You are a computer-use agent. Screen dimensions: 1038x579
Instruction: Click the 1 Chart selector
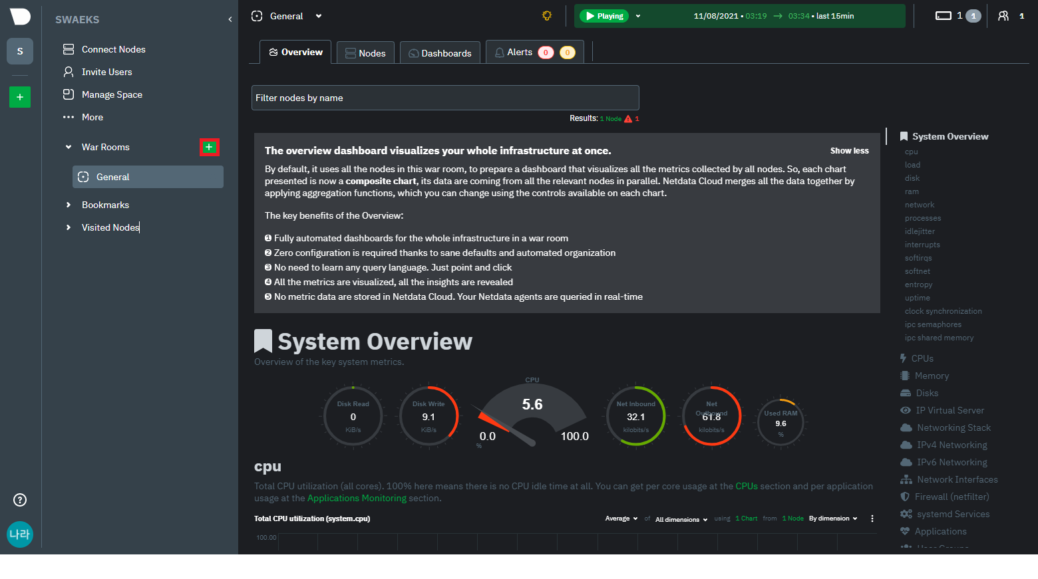point(746,519)
